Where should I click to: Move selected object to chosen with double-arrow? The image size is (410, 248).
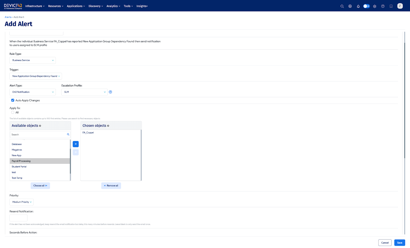(76, 144)
